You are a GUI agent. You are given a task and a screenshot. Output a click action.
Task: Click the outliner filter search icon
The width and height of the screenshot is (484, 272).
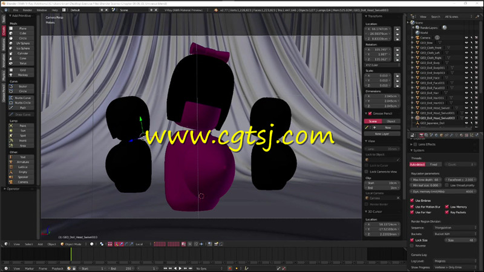tap(477, 17)
